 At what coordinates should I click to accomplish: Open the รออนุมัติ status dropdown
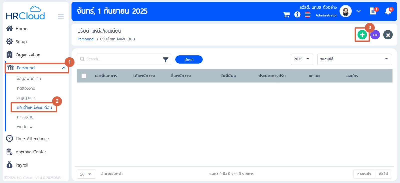click(354, 59)
